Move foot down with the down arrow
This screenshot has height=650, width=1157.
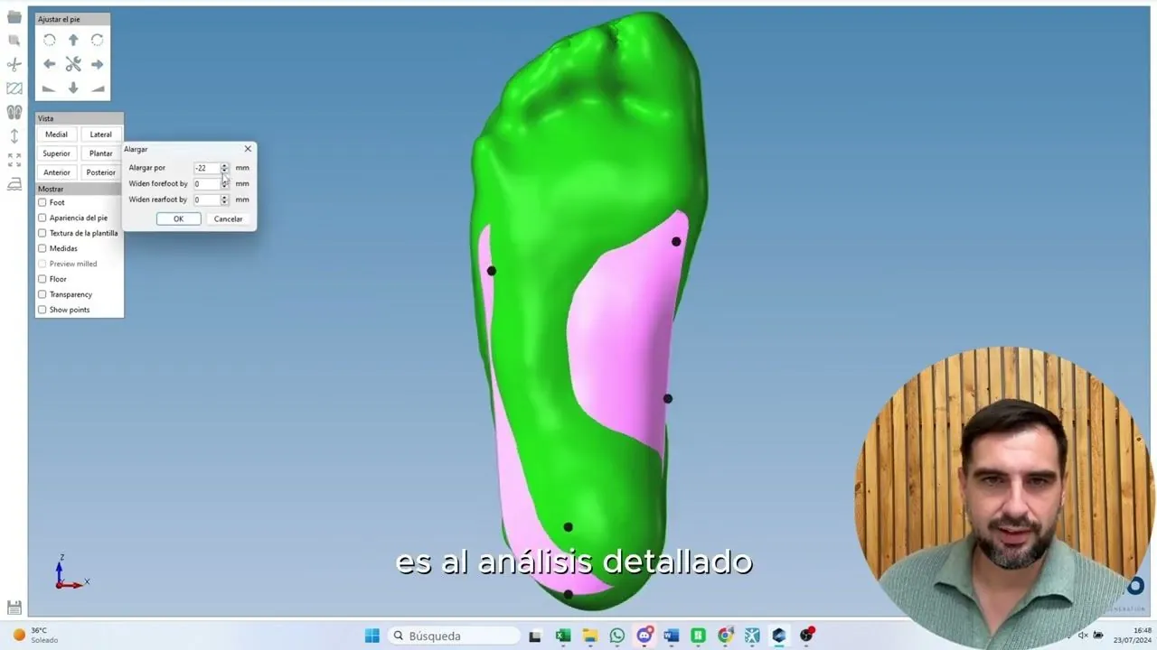coord(73,88)
